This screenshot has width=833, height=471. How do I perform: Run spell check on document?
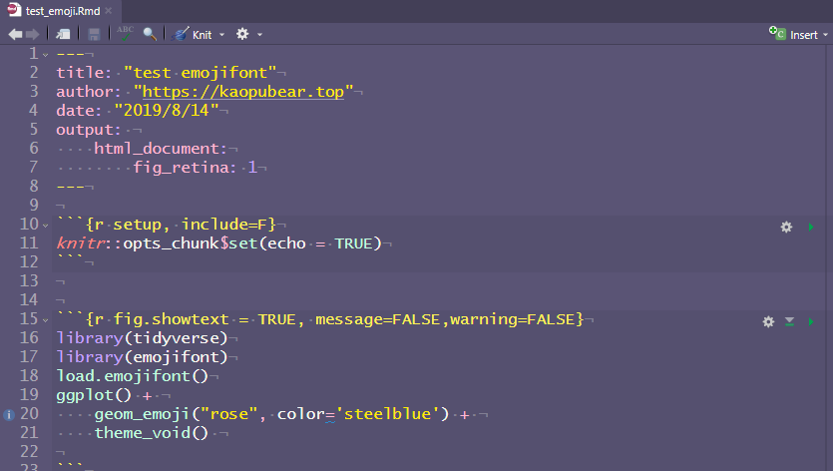(x=125, y=34)
